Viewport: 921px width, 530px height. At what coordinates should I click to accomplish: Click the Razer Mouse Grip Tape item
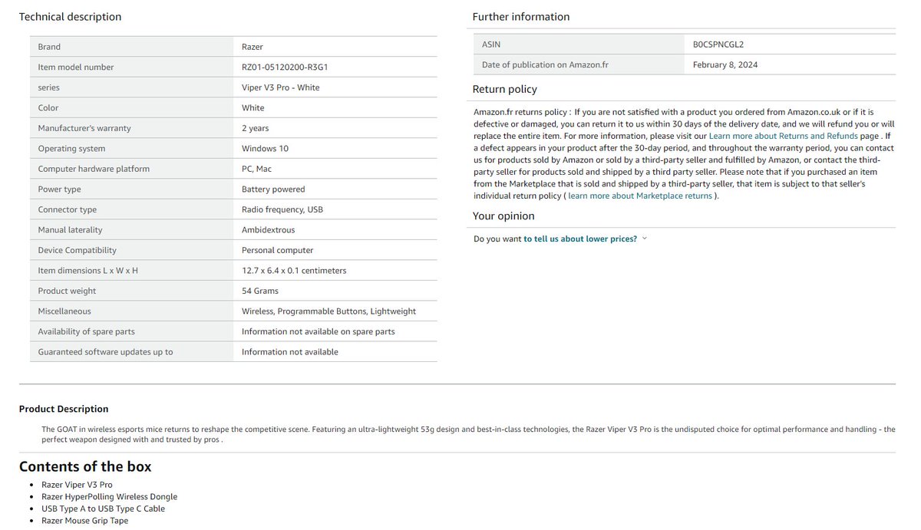coord(84,521)
